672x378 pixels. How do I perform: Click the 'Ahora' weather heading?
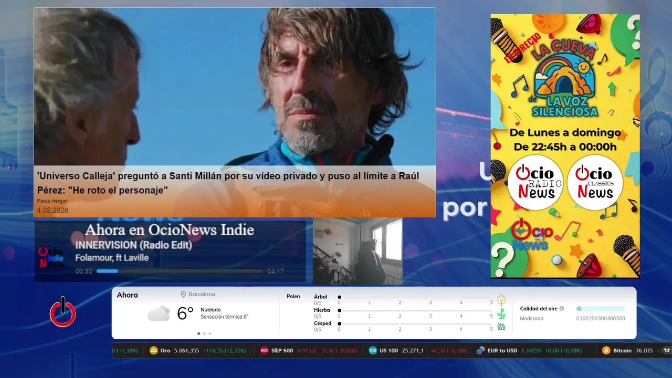(127, 295)
